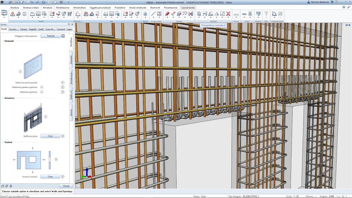Click the Save icon in quick access toolbar

[x=18, y=2]
